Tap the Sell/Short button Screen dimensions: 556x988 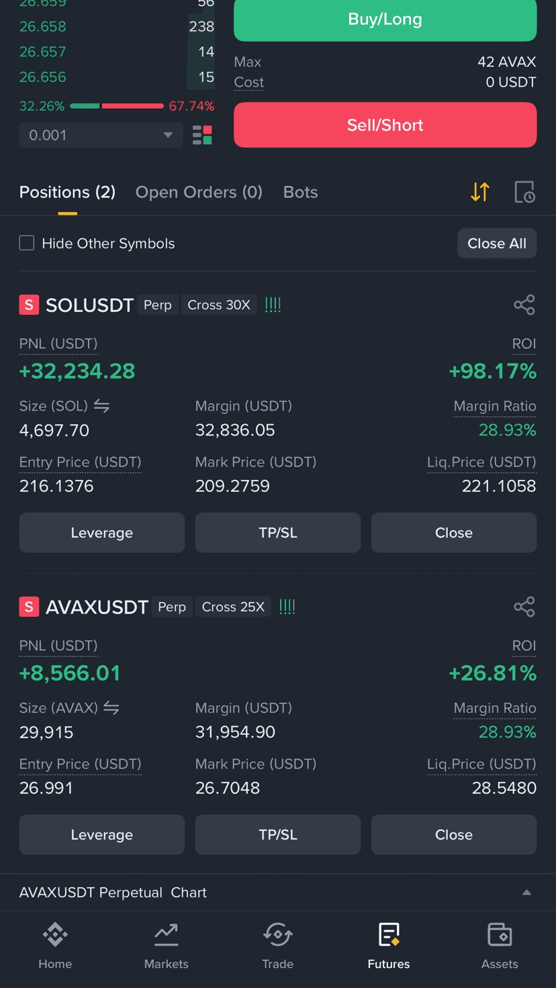click(x=385, y=125)
